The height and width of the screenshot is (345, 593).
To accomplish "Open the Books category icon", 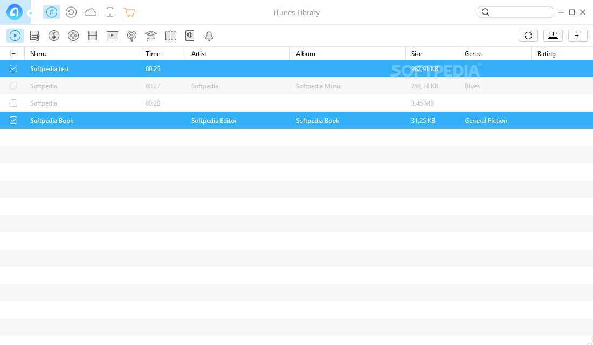I will [x=170, y=36].
